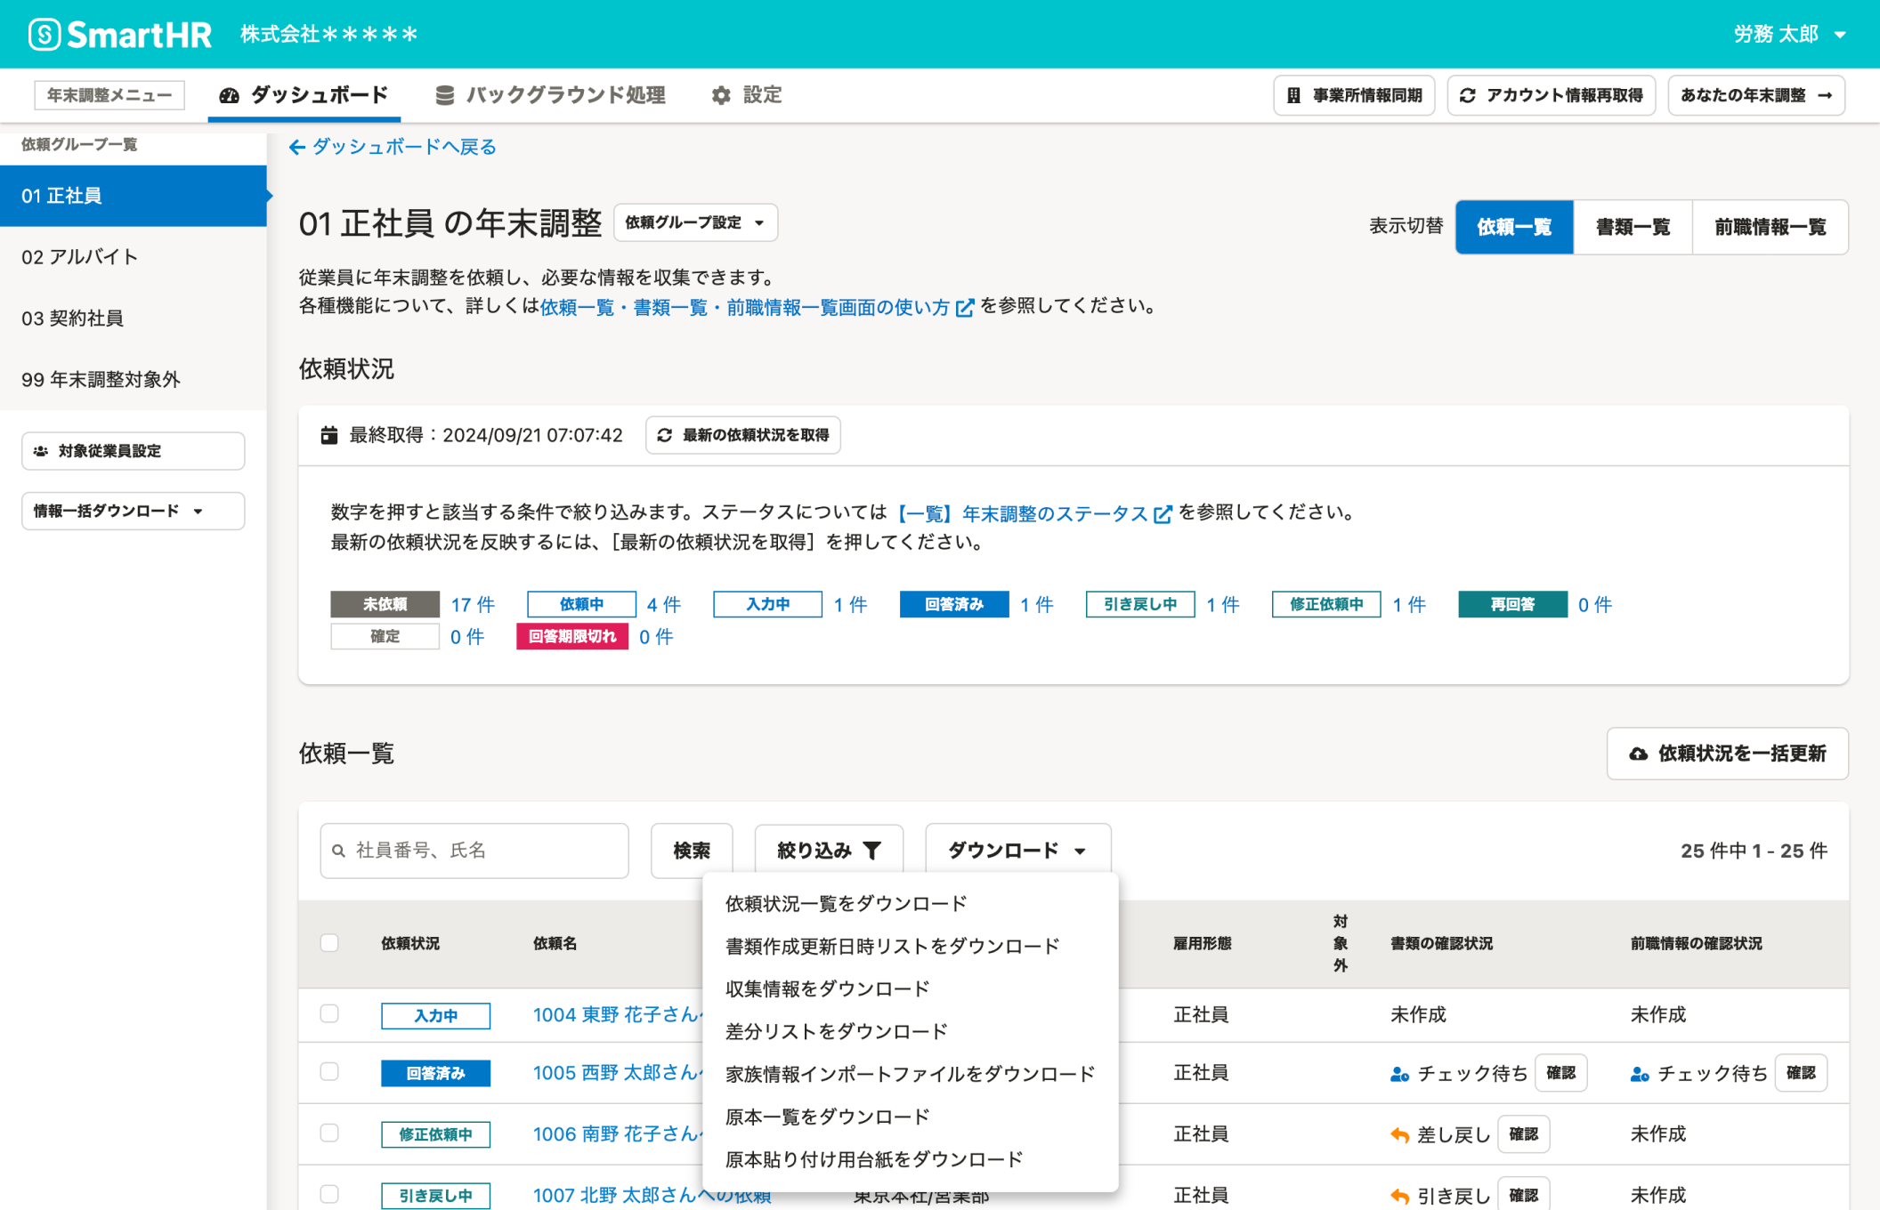Choose 原本貼り付け用台紙をダウンロード
This screenshot has width=1880, height=1210.
coord(910,1160)
